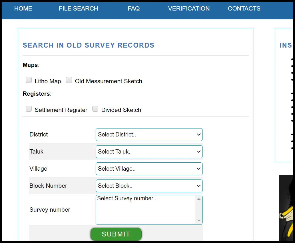Open the Select Block dropdown

click(x=149, y=186)
